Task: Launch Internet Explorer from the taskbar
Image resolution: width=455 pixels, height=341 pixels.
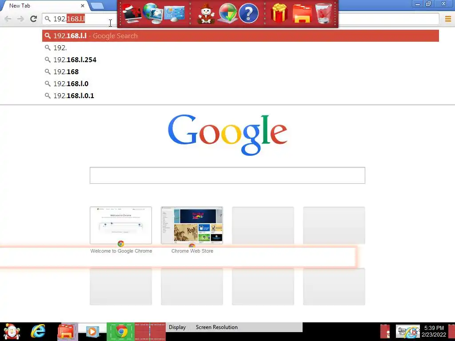Action: coord(38,331)
